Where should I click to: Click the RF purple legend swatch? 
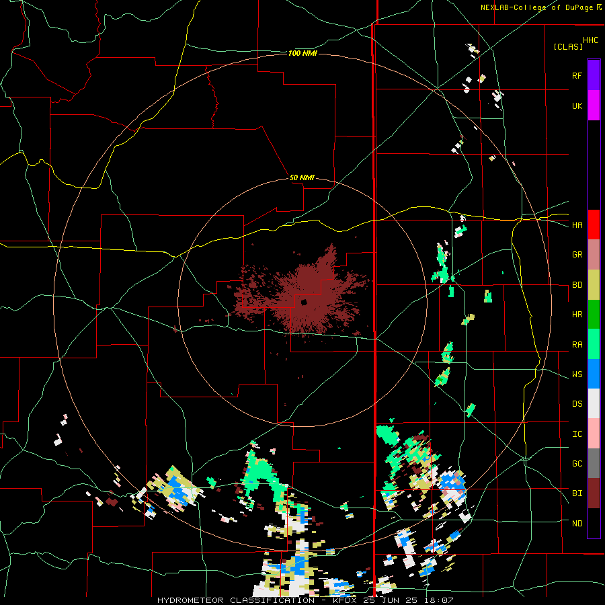click(594, 75)
